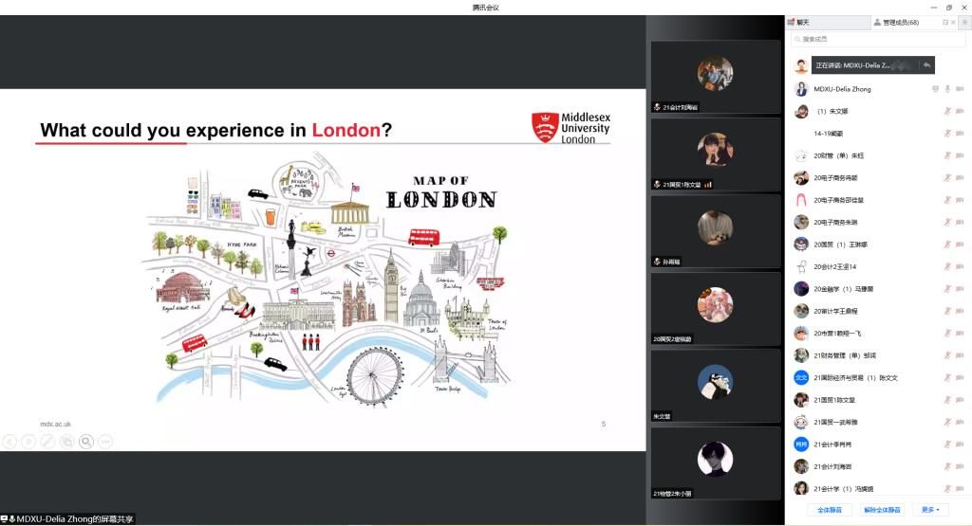Click the 解除全体静音 unmute all button
Viewport: 972px width, 526px height.
pos(882,510)
